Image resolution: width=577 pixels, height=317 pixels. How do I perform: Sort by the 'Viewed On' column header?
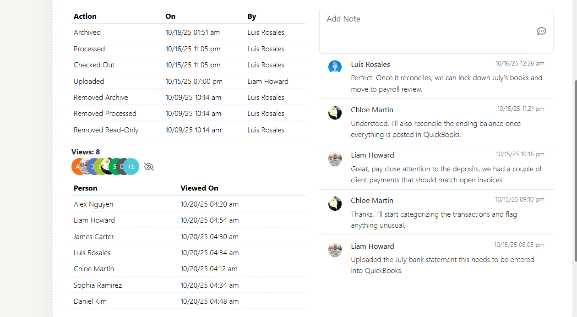(199, 188)
